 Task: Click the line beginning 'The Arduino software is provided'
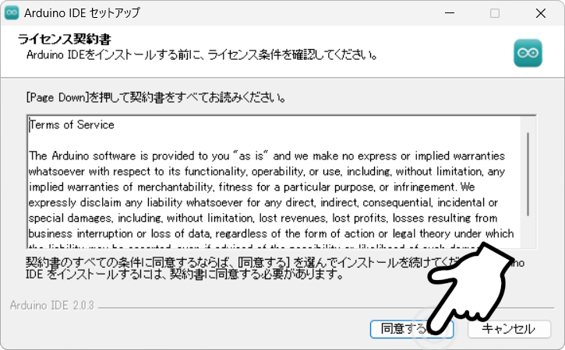tap(267, 156)
